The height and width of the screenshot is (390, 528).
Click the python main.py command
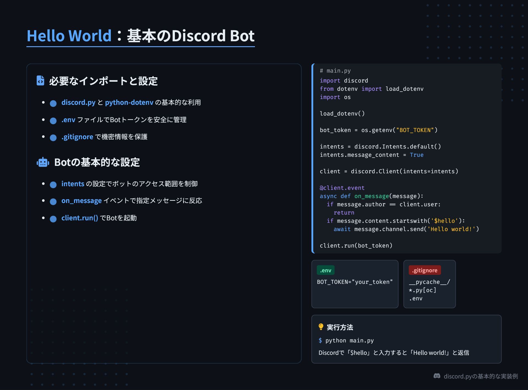350,340
